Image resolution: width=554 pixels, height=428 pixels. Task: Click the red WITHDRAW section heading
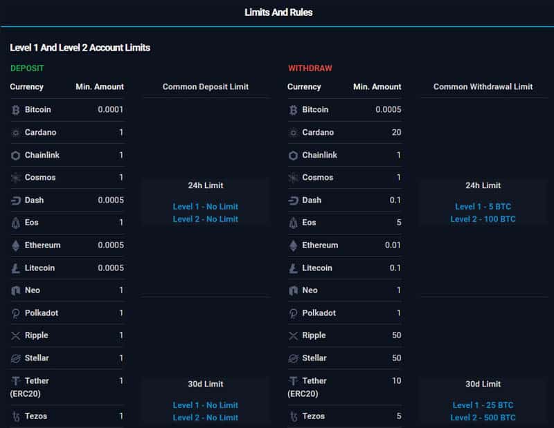(310, 68)
